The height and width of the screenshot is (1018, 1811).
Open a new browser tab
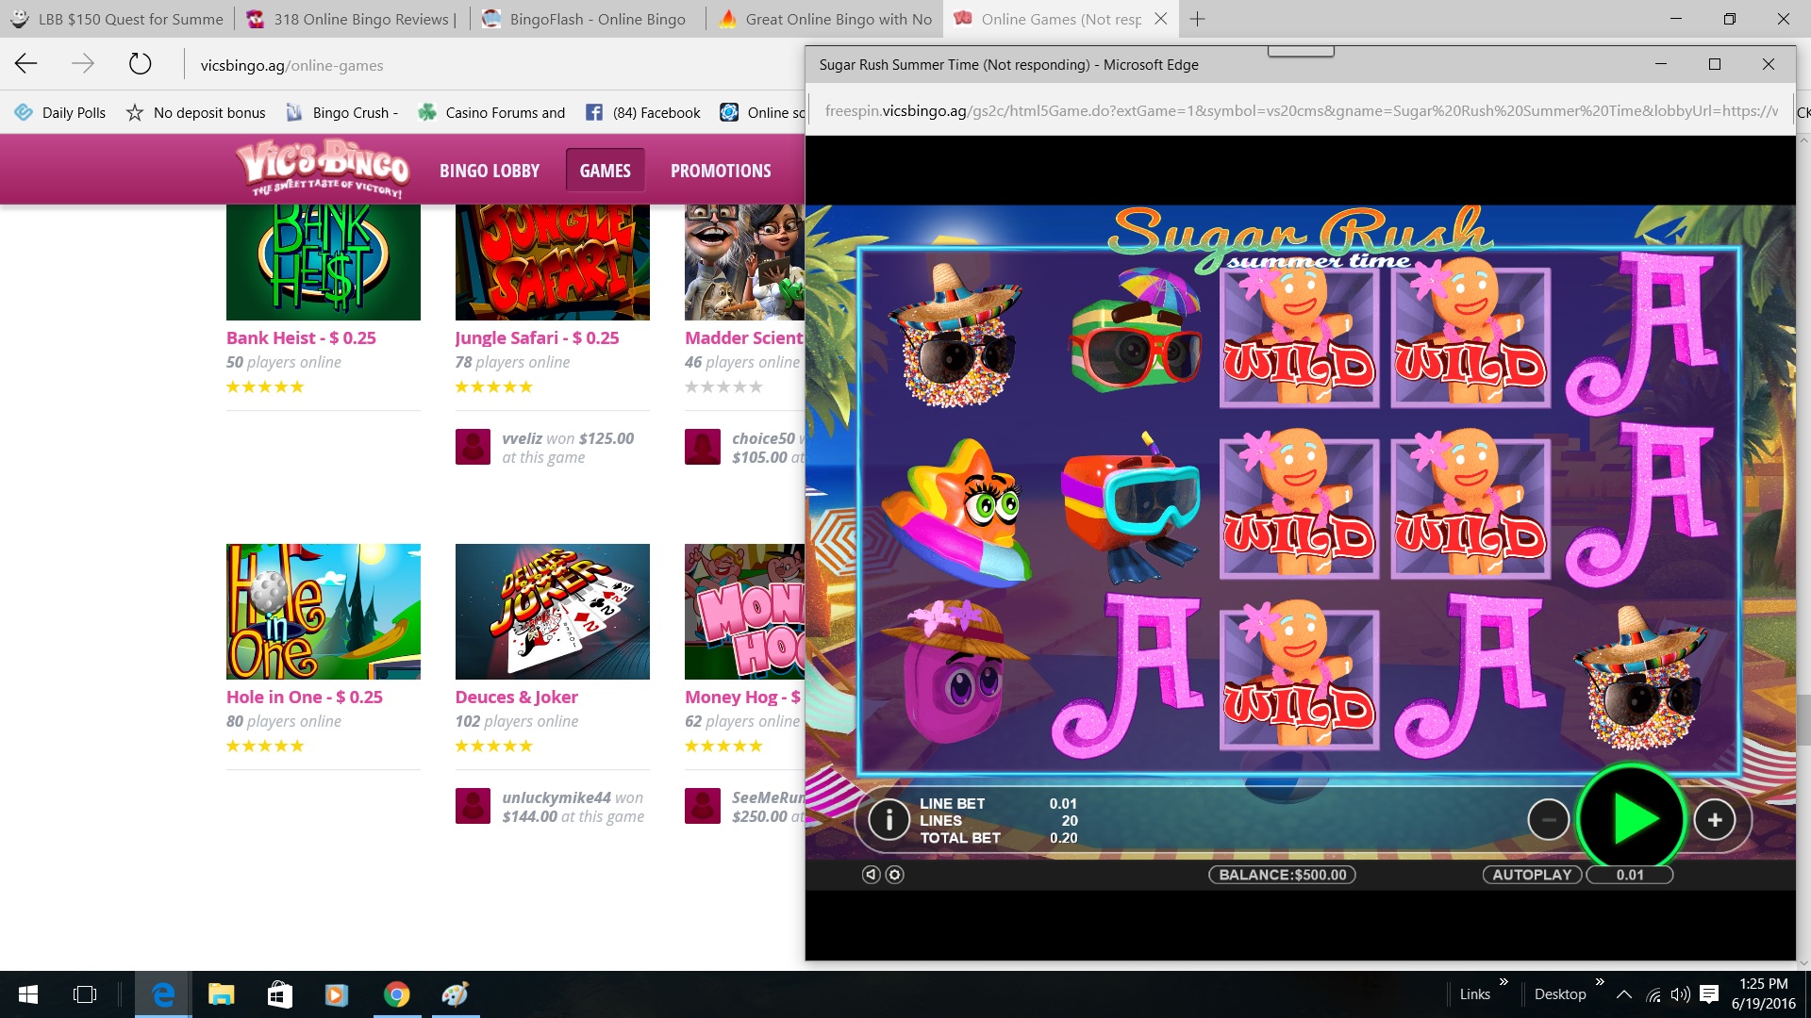click(1197, 19)
